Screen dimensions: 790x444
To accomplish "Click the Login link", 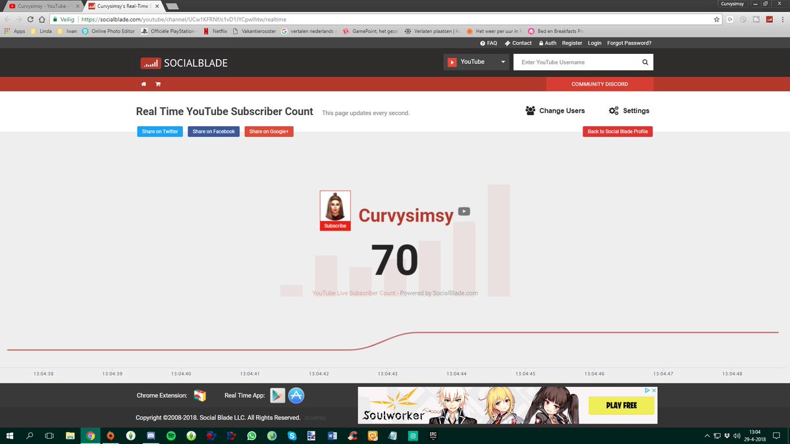I will tap(594, 43).
